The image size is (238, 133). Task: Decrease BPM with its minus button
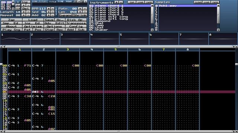click(52, 8)
